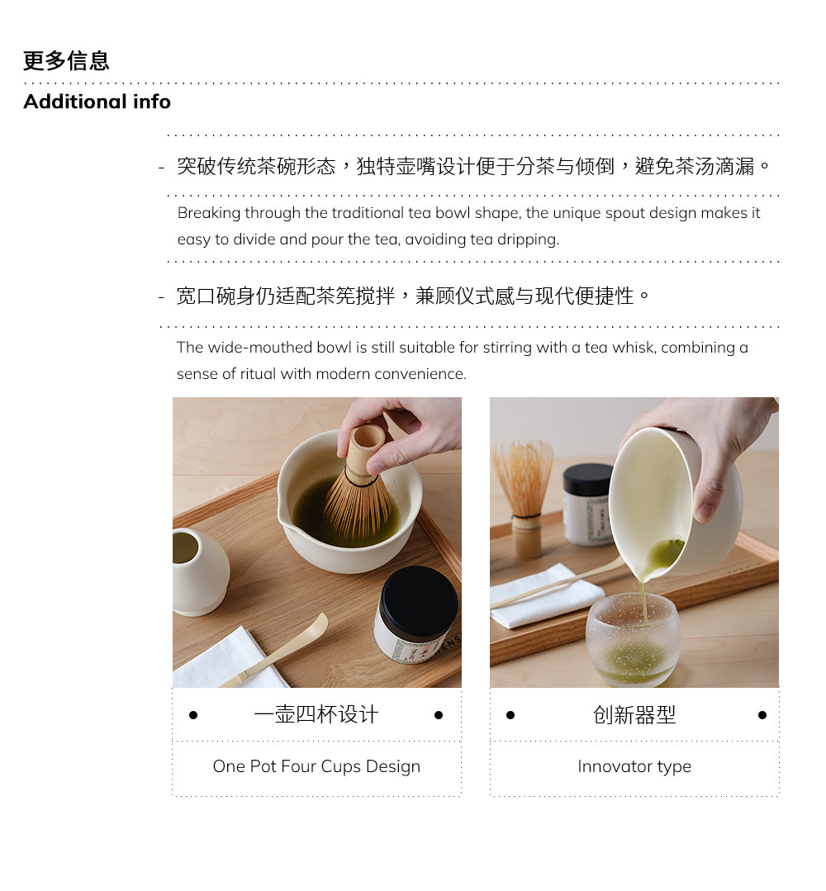The width and height of the screenshot is (826, 891).
Task: Click the bamboo whisk in right photo
Action: click(x=524, y=499)
